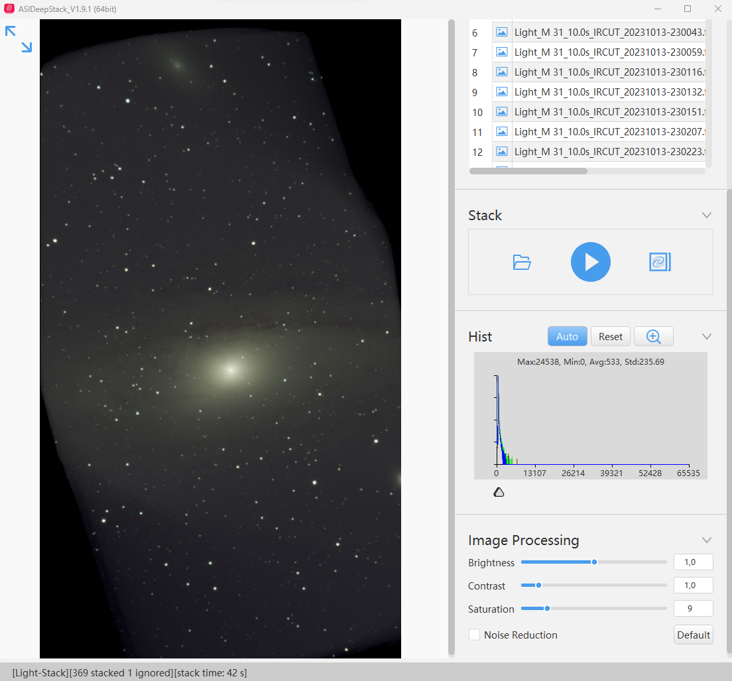Screen dimensions: 732x681
Task: Collapse the Stack section chevron
Action: click(706, 216)
